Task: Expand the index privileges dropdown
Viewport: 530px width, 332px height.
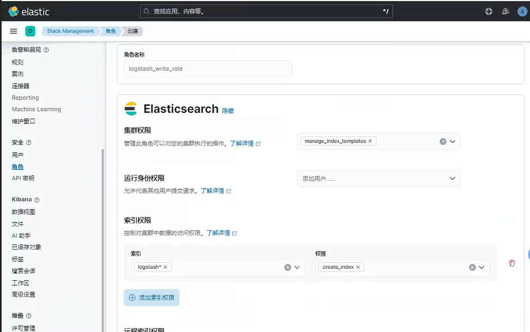Action: (481, 267)
